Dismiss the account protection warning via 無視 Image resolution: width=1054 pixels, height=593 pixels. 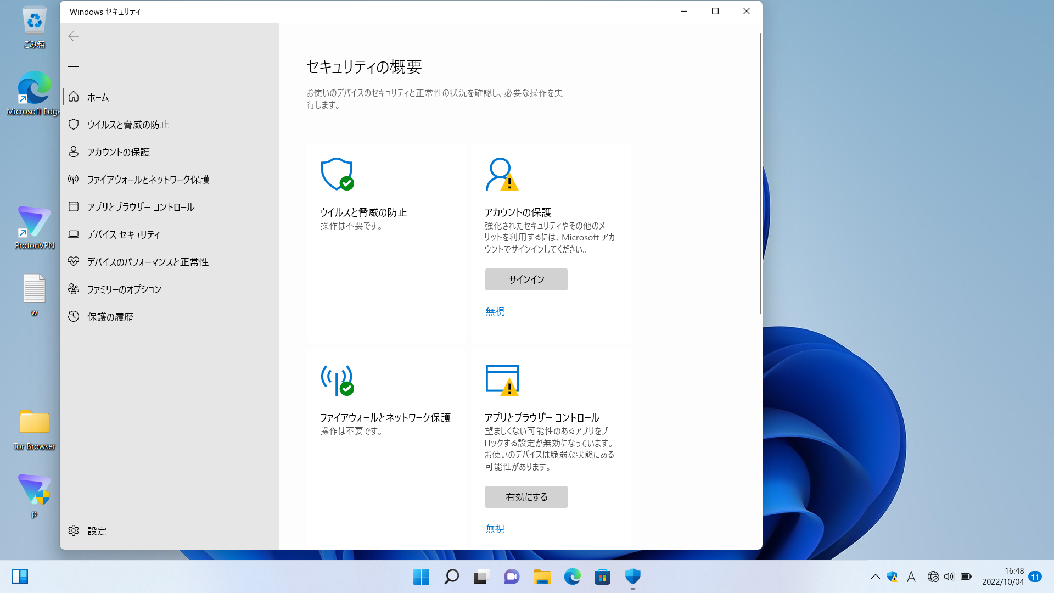494,311
